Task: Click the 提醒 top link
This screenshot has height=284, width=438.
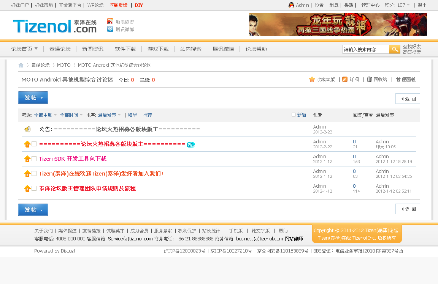Action: (349, 5)
